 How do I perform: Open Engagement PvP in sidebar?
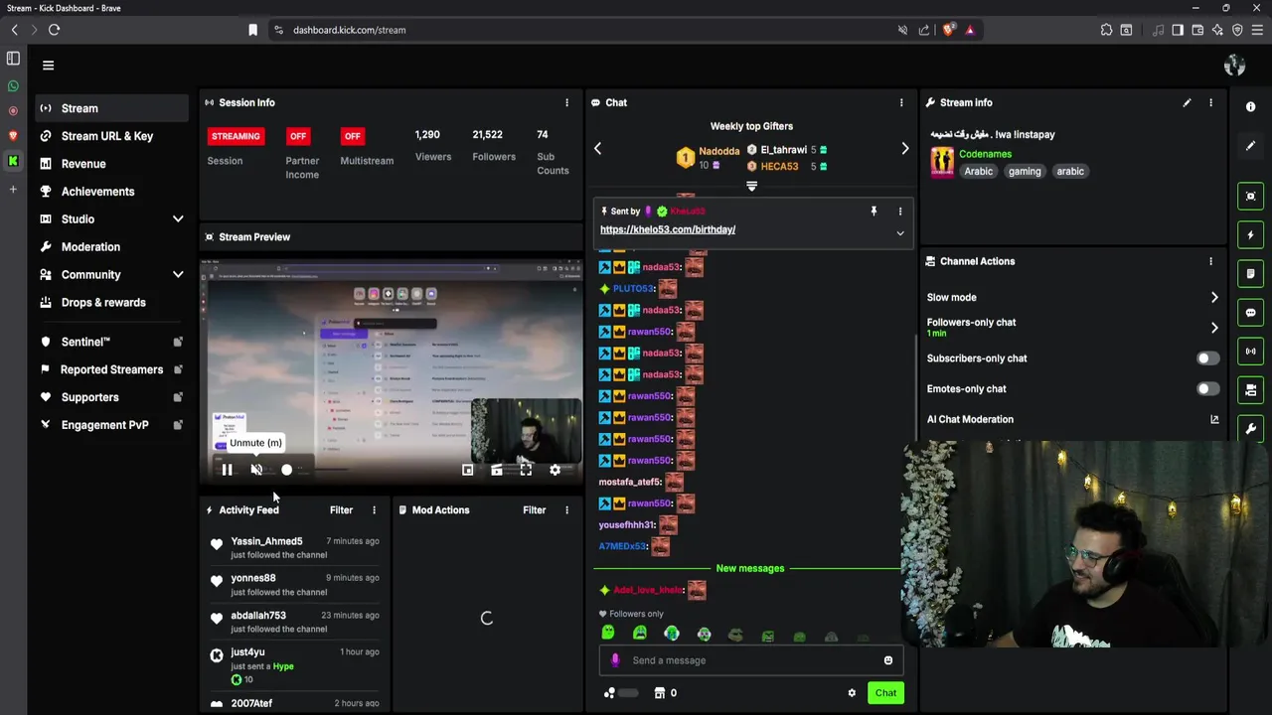point(110,425)
